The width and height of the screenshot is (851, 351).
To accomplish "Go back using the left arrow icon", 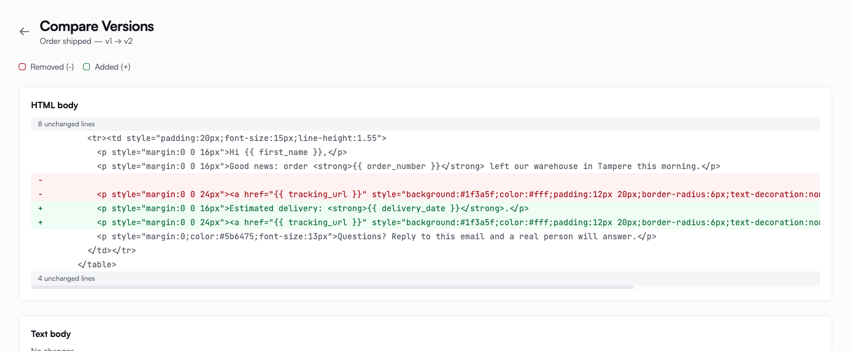I will point(24,32).
